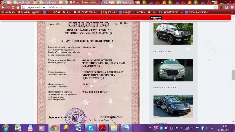Open the English Club bookmark
235x132 pixels.
[108, 12]
